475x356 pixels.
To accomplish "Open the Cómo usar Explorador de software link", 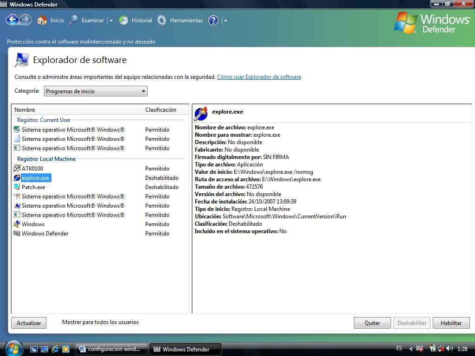I will point(259,77).
